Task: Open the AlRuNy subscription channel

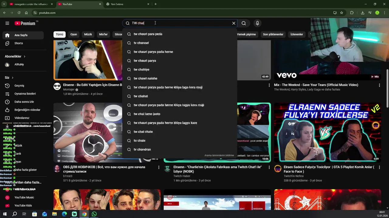Action: [x=23, y=64]
